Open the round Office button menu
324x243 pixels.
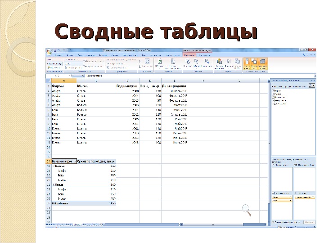[x=49, y=52]
